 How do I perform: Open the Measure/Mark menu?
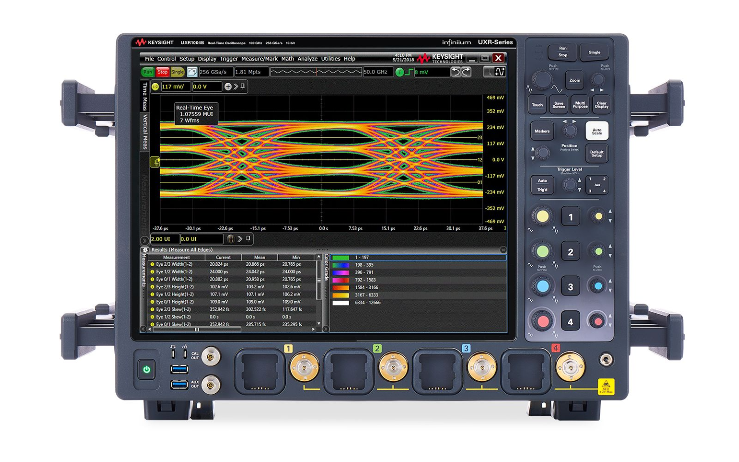(x=259, y=59)
